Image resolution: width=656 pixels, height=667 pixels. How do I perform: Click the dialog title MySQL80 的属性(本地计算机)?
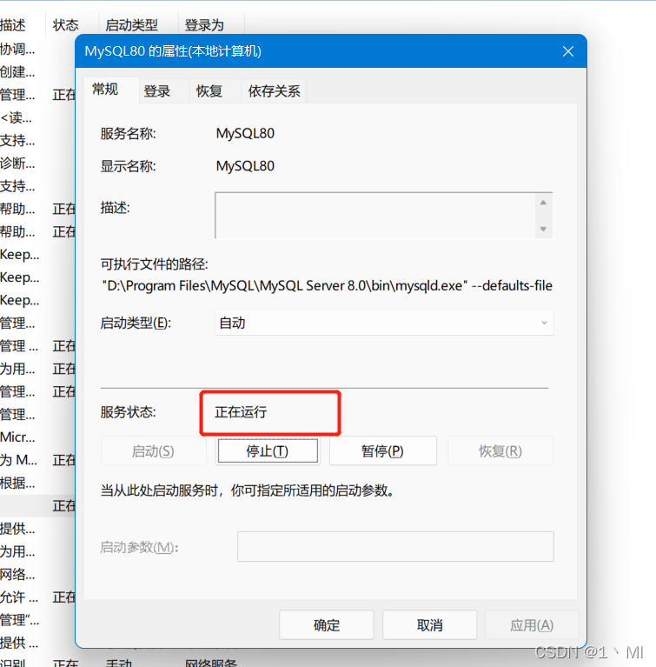(173, 51)
